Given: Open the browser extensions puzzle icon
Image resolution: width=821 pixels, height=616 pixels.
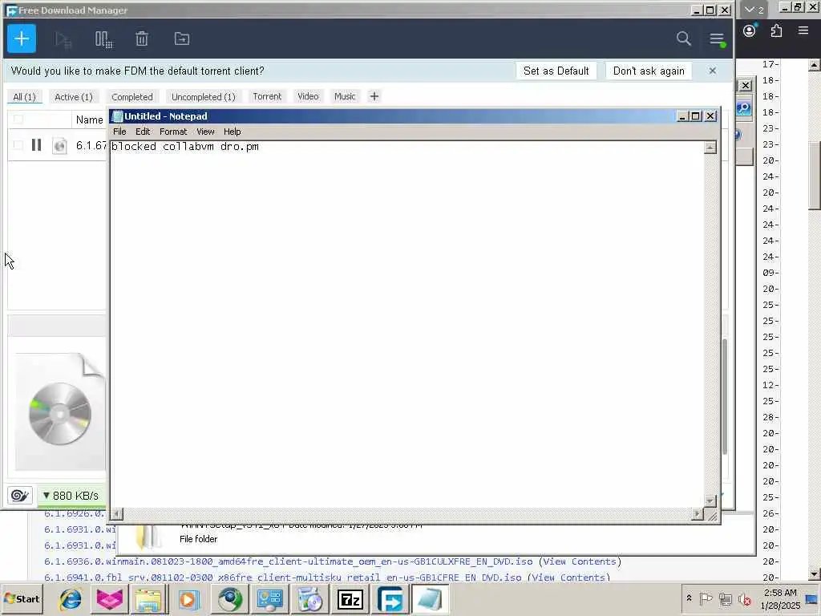Looking at the screenshot, I should [x=776, y=30].
